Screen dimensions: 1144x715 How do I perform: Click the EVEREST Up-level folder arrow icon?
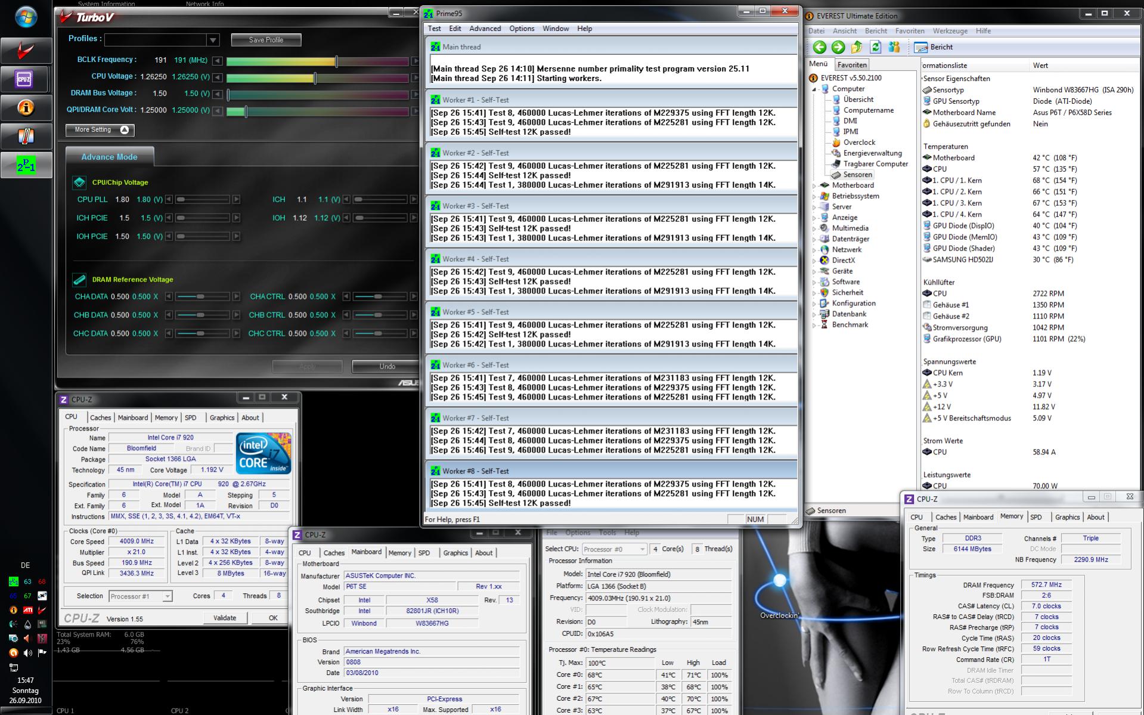(857, 47)
